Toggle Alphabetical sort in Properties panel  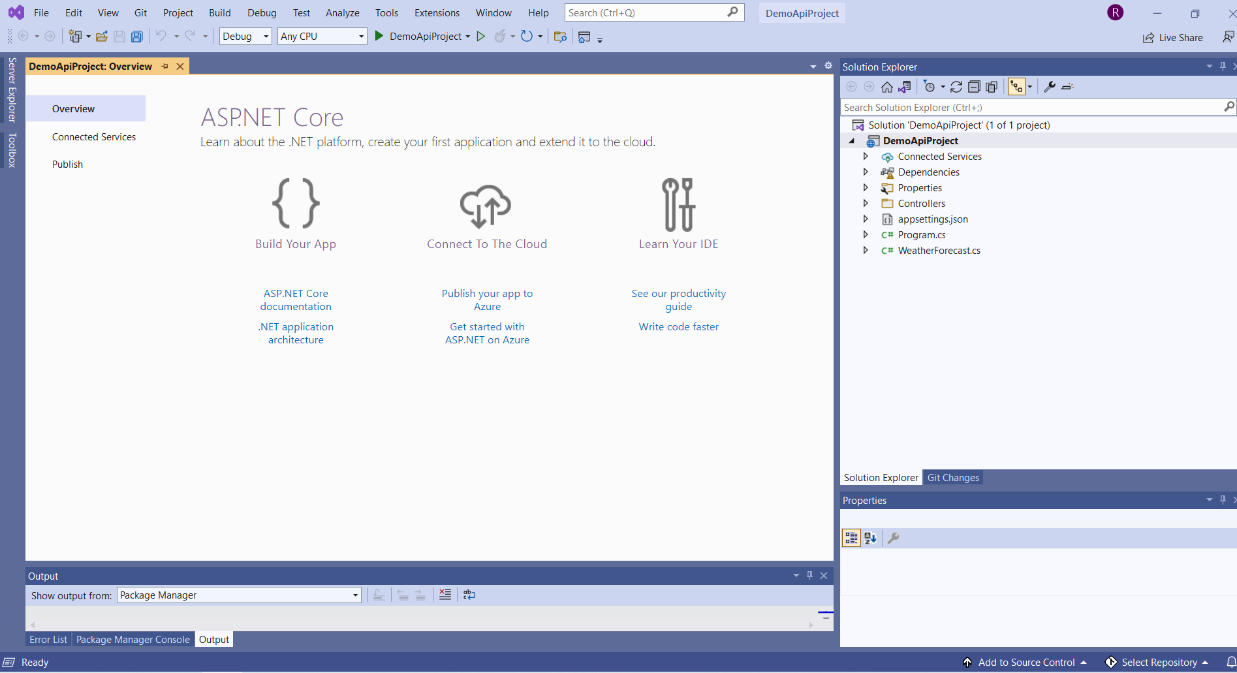(870, 538)
